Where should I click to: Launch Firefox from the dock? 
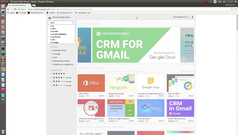coord(3,17)
